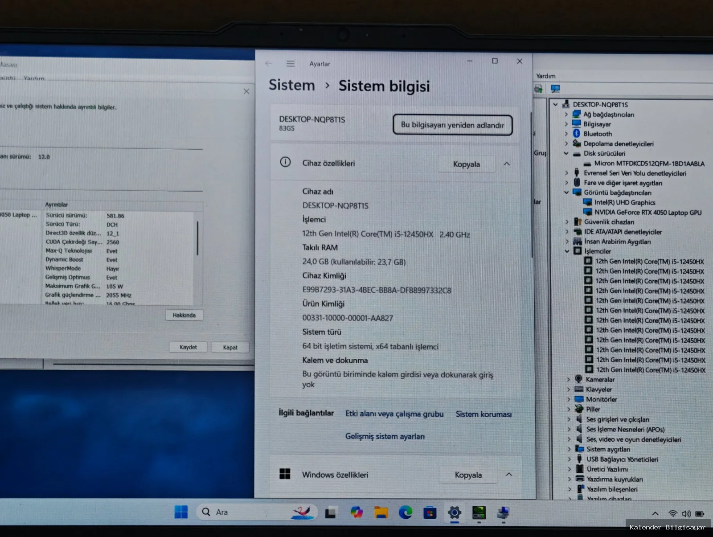Click the Depolama denetleyicileri icon
Screen dimensions: 713x537
click(x=577, y=143)
